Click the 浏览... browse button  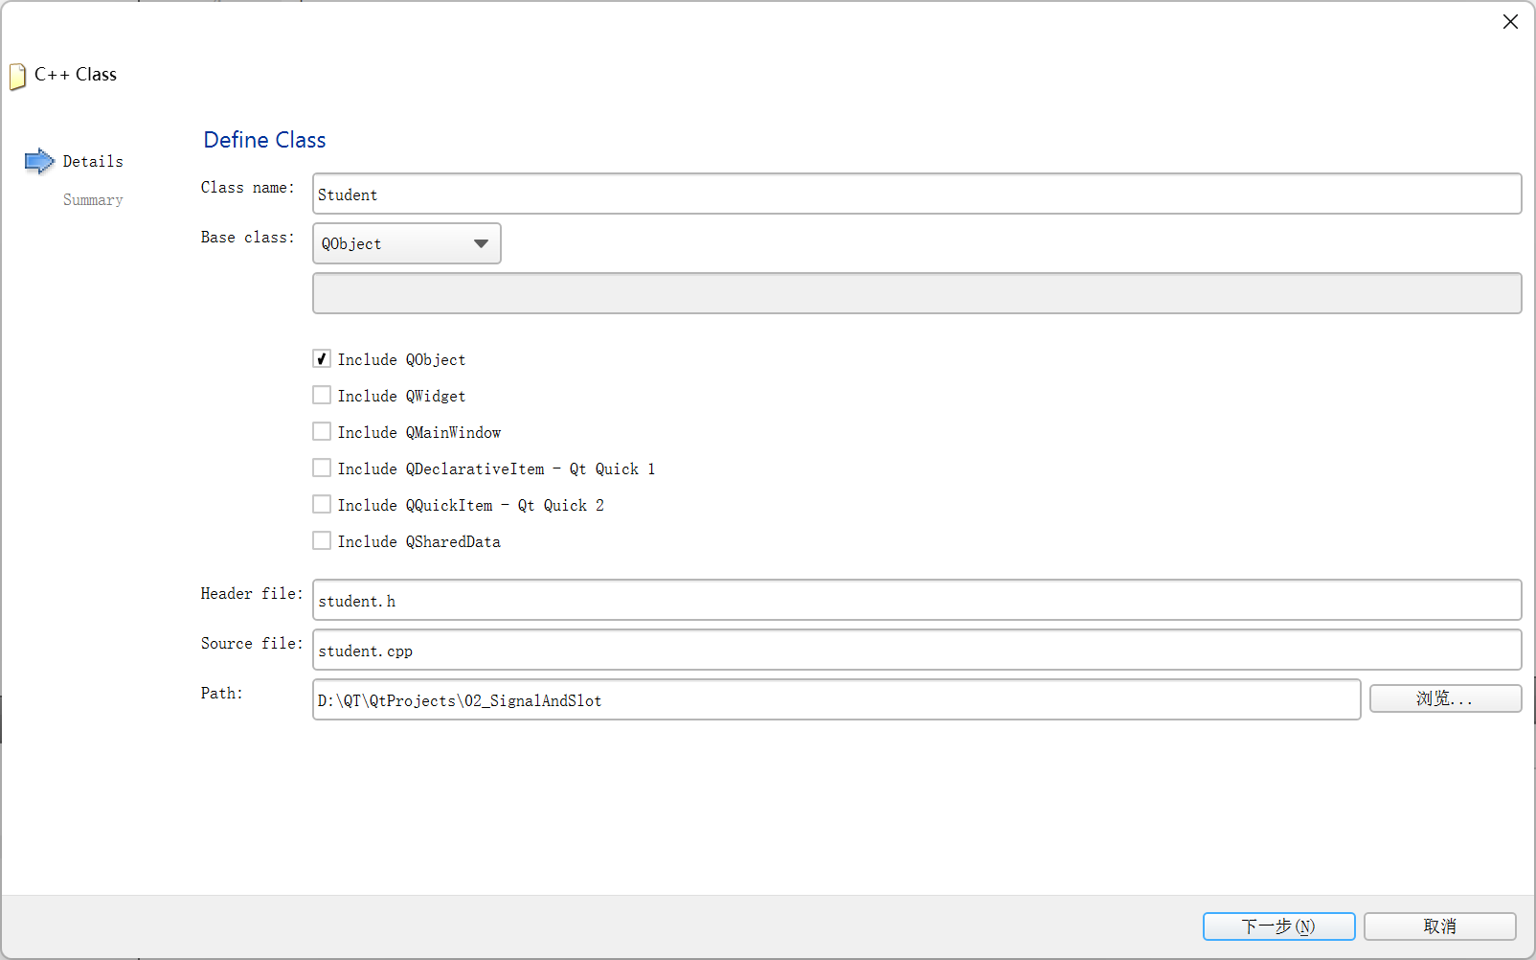coord(1445,698)
